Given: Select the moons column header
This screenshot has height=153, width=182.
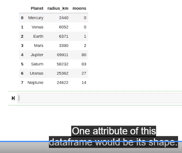Looking at the screenshot, I should pos(79,8).
